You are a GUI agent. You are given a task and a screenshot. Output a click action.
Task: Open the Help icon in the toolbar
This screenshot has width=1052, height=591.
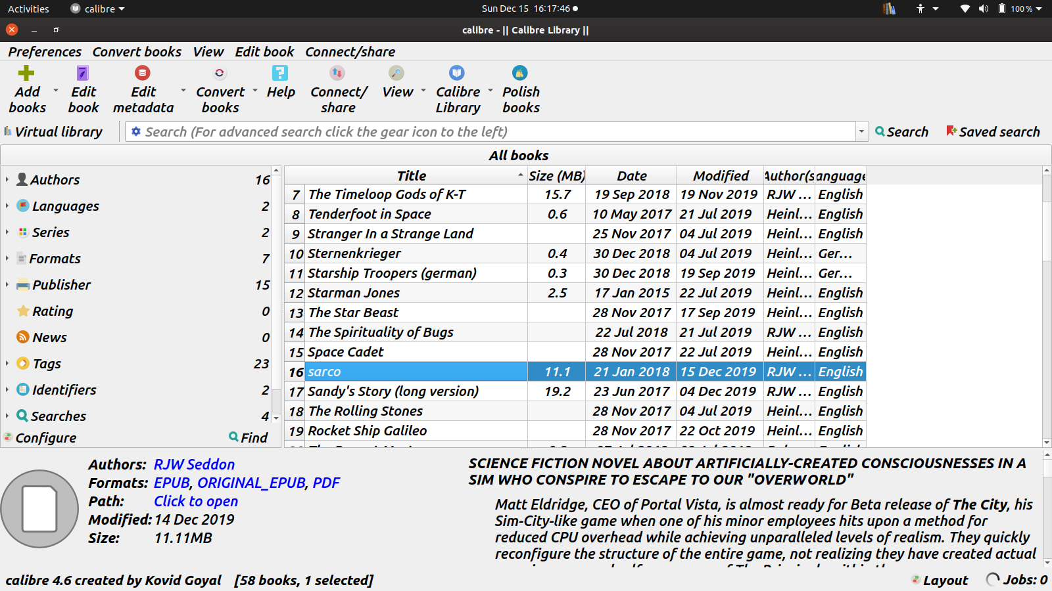pos(281,73)
